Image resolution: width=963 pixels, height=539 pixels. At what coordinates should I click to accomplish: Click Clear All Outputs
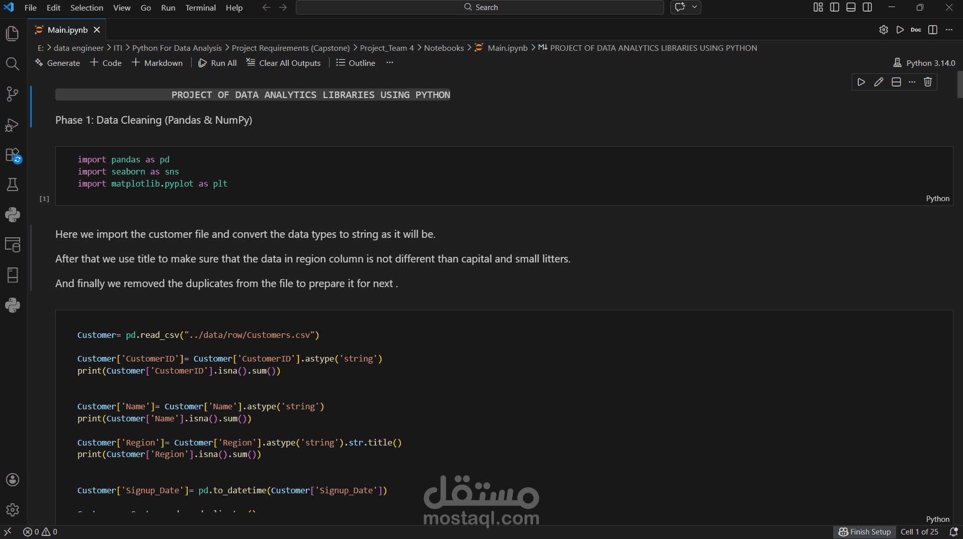pos(283,63)
